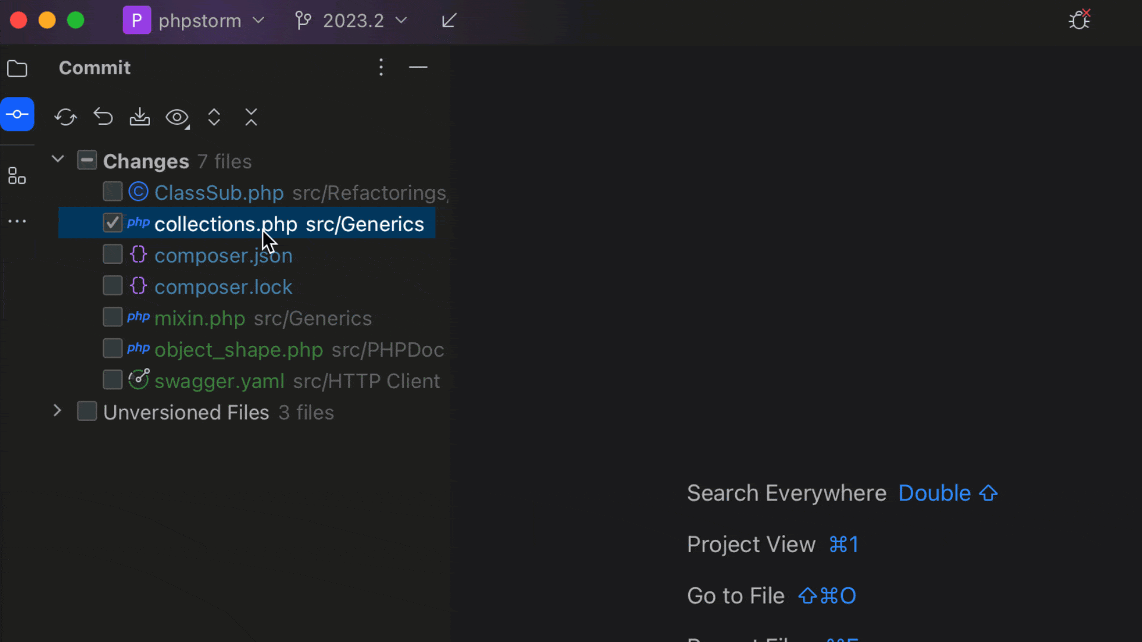The image size is (1142, 642).
Task: Open Project tool window folder icon
Action: tap(17, 69)
